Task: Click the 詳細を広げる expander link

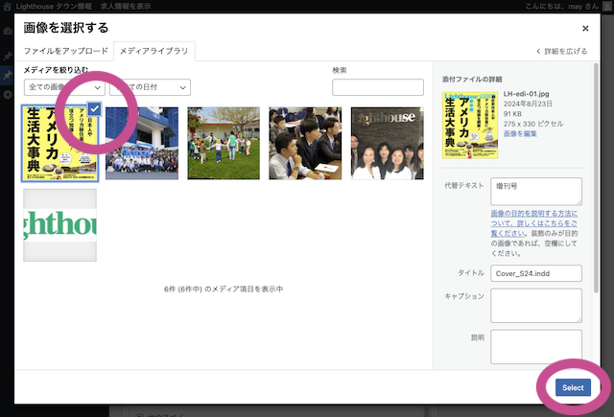Action: coord(562,51)
